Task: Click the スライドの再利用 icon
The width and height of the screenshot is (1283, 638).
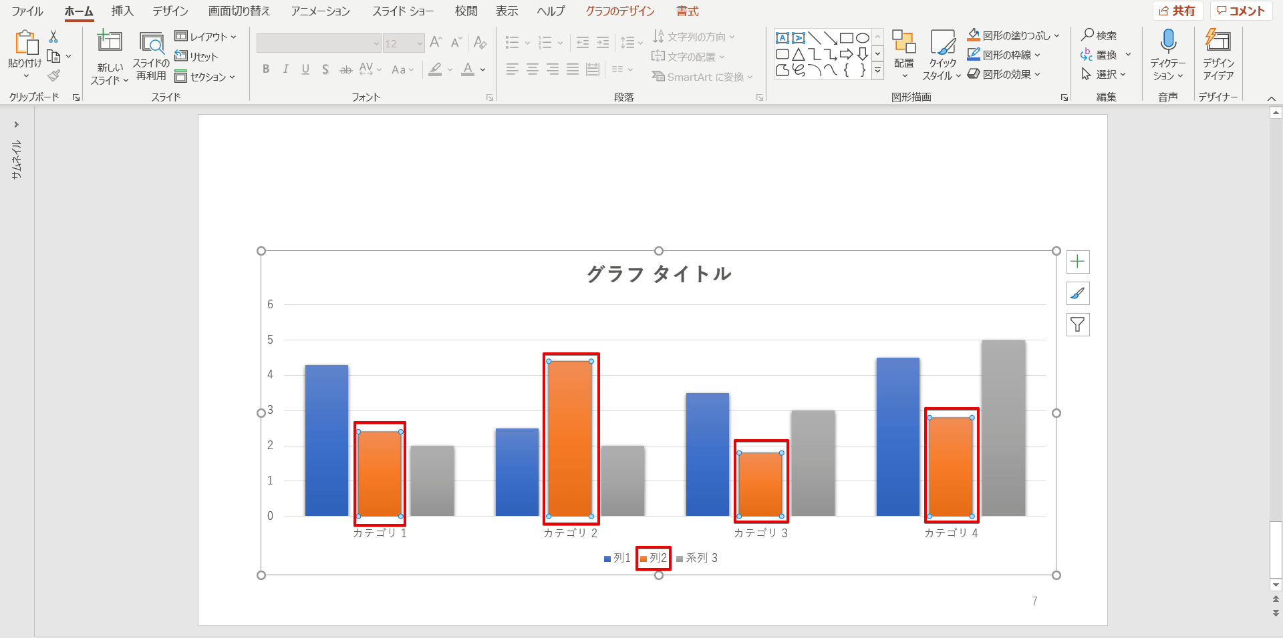Action: pyautogui.click(x=152, y=43)
